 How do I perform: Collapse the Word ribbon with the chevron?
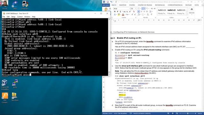202,17
